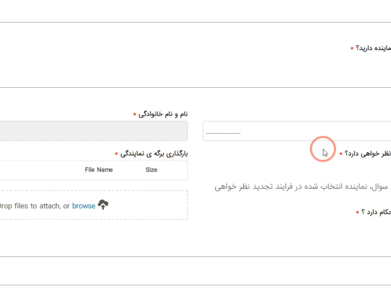Focus the grayed name and family name field
Image resolution: width=391 pixels, height=293 pixels.
92,131
